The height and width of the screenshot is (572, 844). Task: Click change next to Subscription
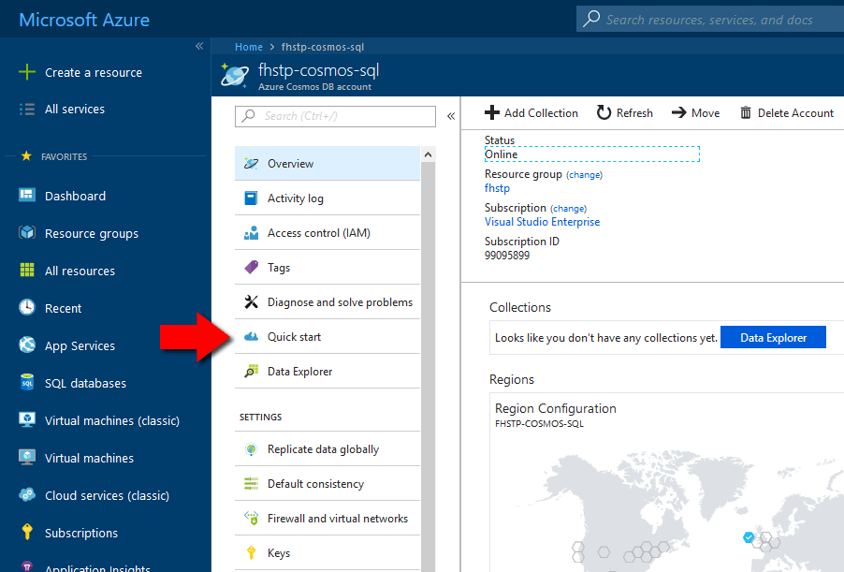568,209
